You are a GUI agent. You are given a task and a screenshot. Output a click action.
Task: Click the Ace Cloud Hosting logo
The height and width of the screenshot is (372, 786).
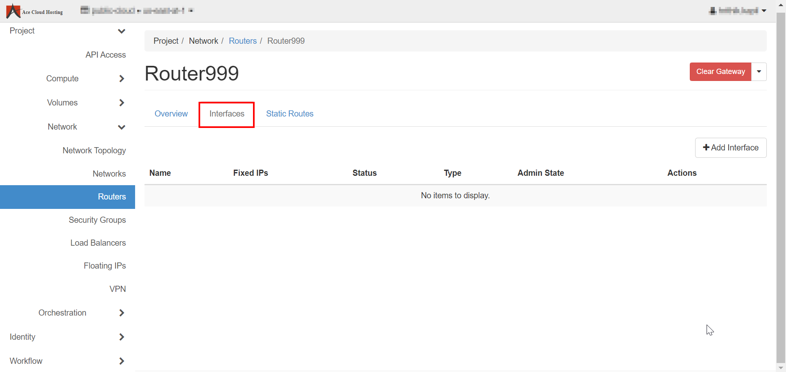pyautogui.click(x=34, y=11)
